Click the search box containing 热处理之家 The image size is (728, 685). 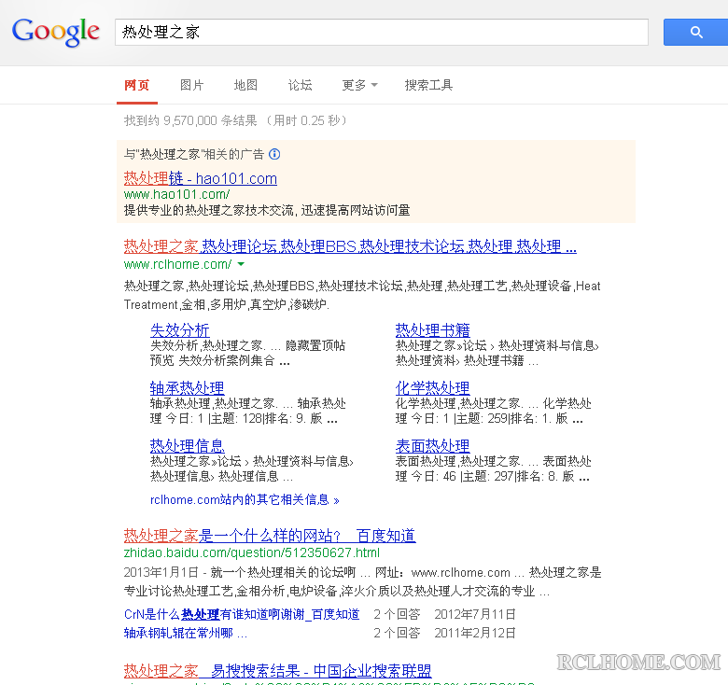[381, 32]
